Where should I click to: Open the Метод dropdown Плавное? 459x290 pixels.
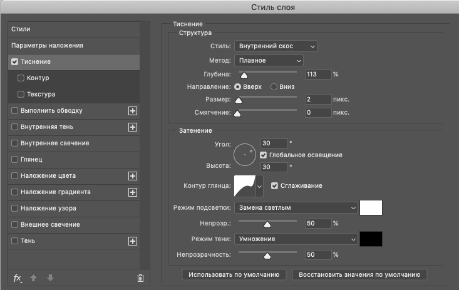(269, 61)
